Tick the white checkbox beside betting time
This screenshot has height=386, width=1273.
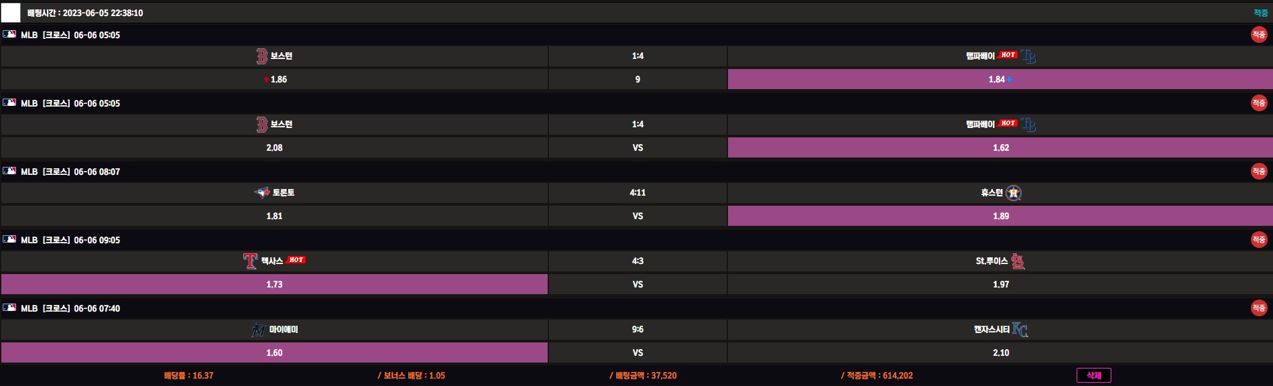click(x=11, y=13)
